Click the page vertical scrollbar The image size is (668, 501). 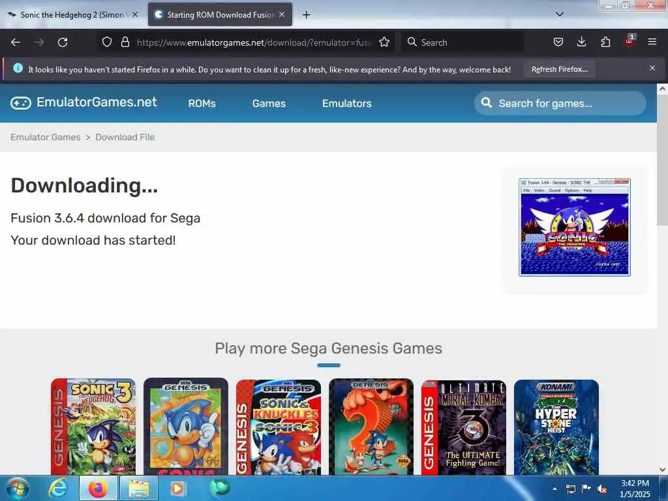point(662,162)
